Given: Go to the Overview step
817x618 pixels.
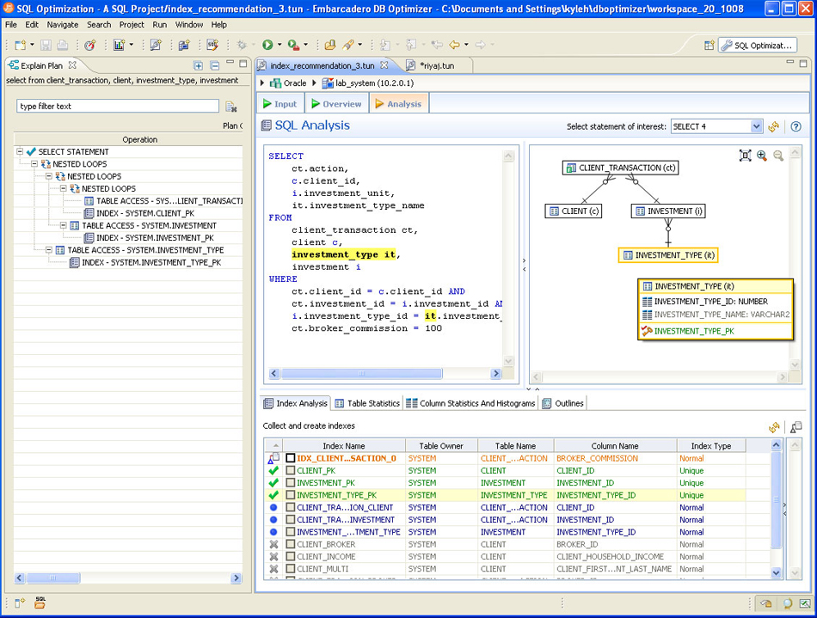Looking at the screenshot, I should pyautogui.click(x=335, y=104).
